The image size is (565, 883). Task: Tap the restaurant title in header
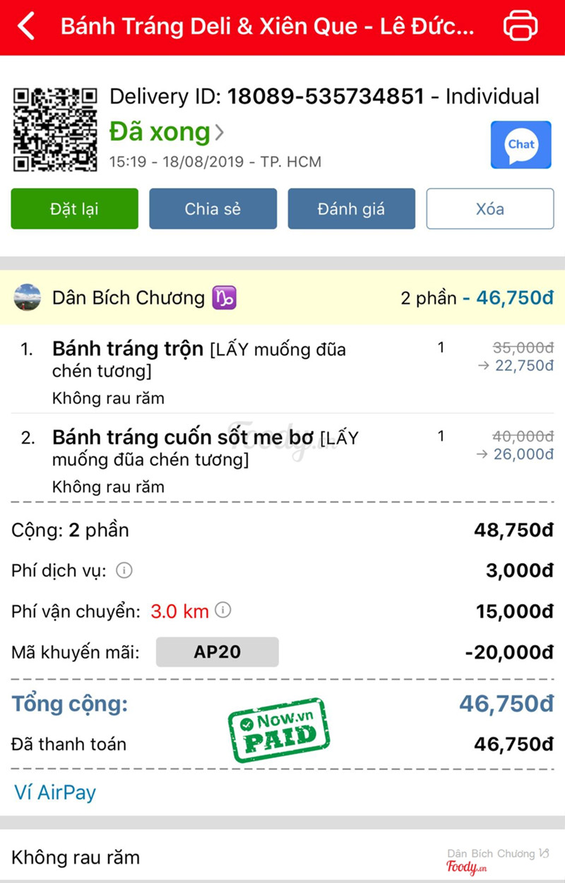(x=268, y=27)
